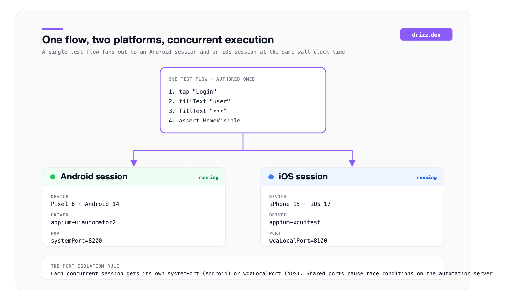
Task: Click 'THE PORT ISOLATION RULE' label
Action: (85, 266)
